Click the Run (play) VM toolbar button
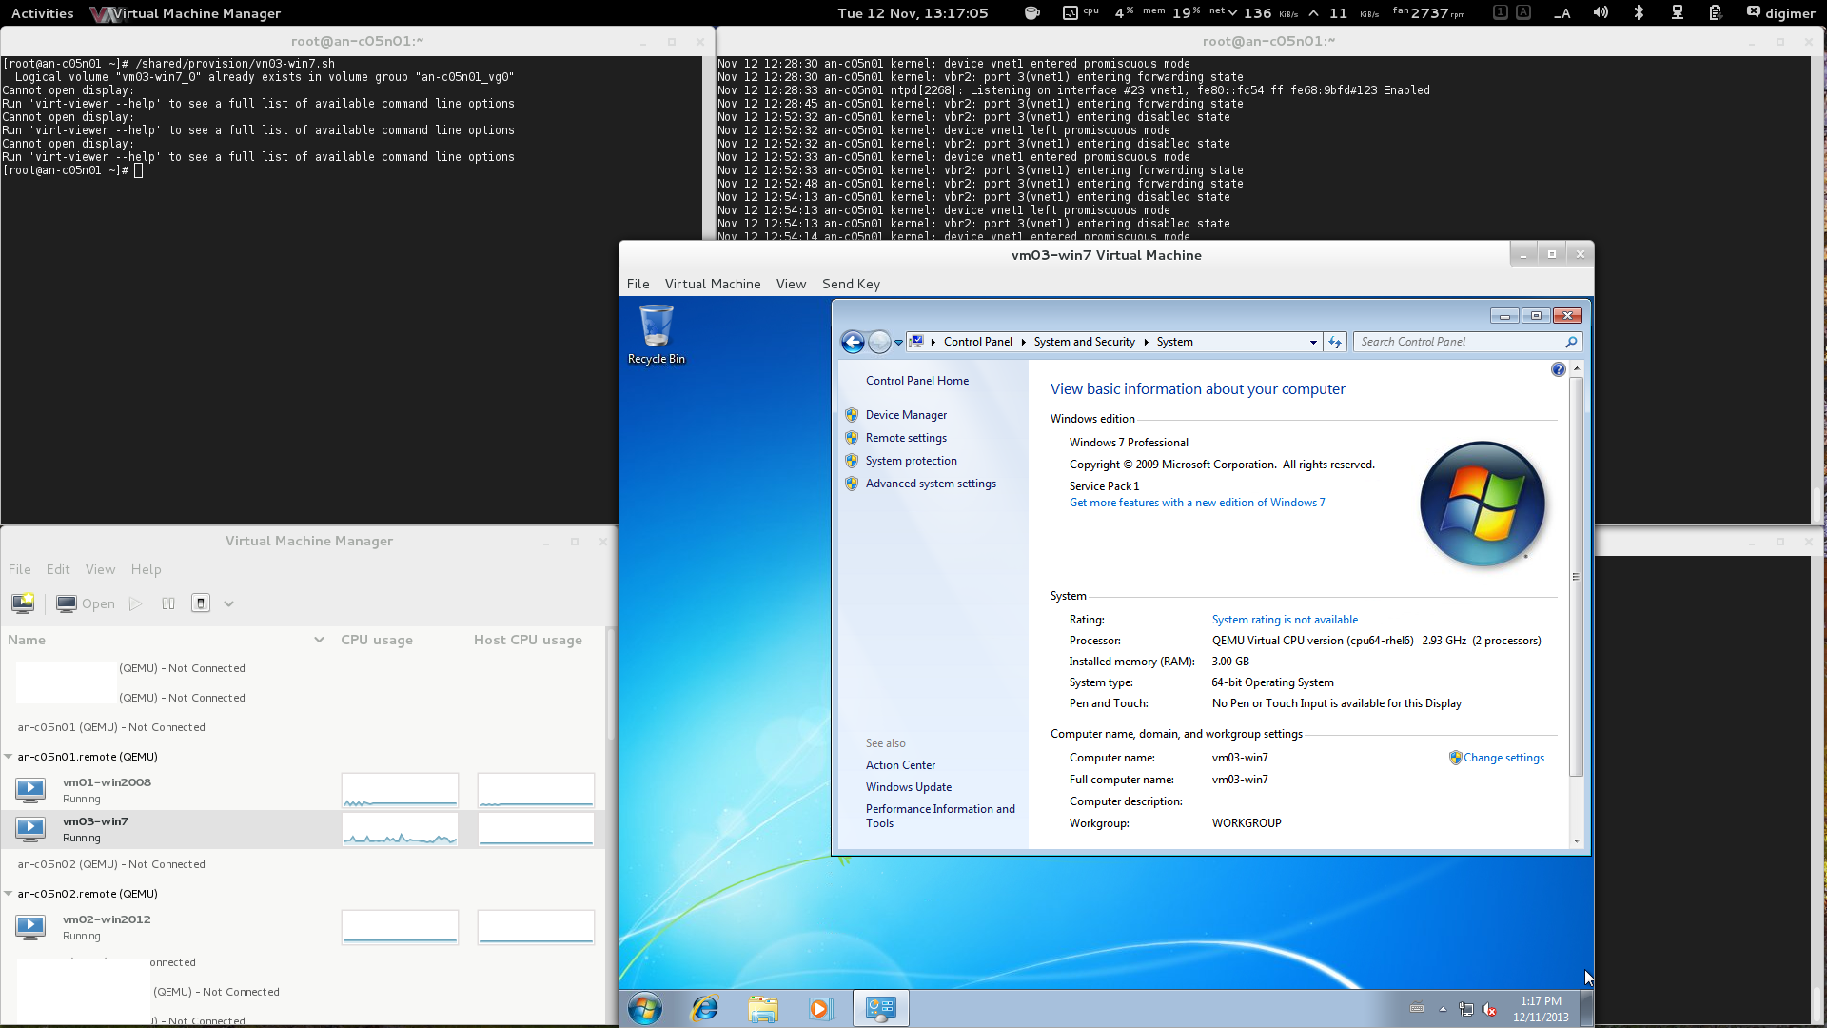The width and height of the screenshot is (1827, 1028). (136, 603)
